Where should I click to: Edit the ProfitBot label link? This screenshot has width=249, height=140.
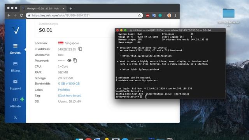pos(64,90)
